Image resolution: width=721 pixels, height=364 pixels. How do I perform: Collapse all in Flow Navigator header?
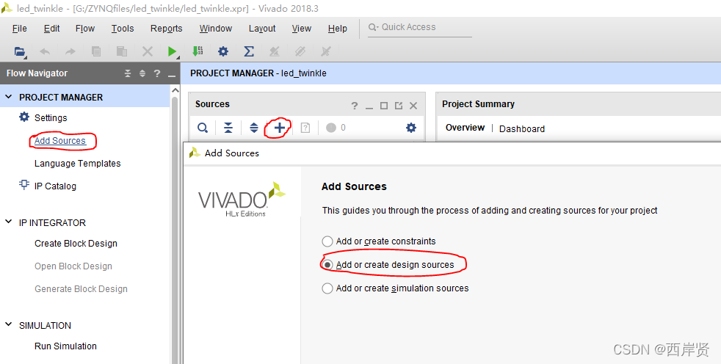pyautogui.click(x=128, y=73)
